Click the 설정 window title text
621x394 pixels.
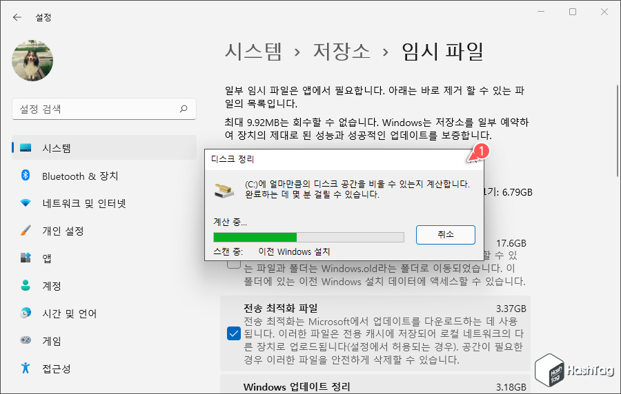point(43,17)
